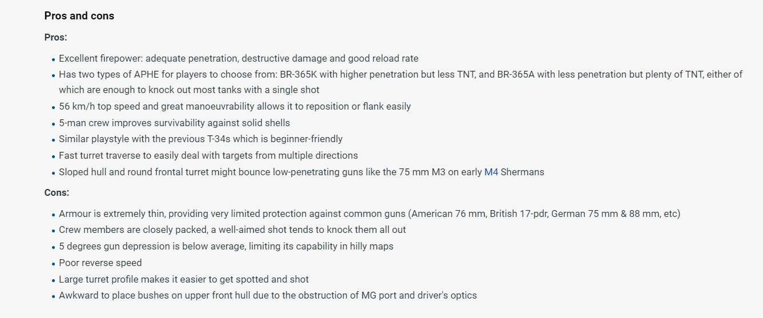763x318 pixels.
Task: Click the "Cons:" subheading
Action: coord(57,192)
